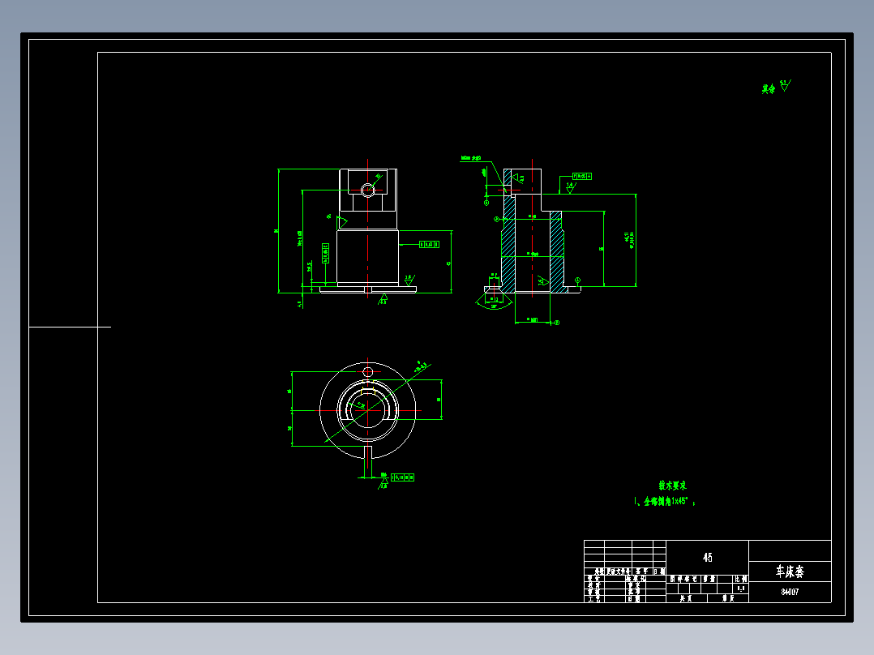Image resolution: width=874 pixels, height=655 pixels.
Task: Click tolerance frame right of front view body
Action: click(429, 244)
